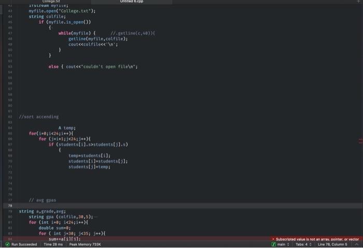Screen dimensions: 363x248
Task: Expand the console with the up chevron
Action: [357, 244]
